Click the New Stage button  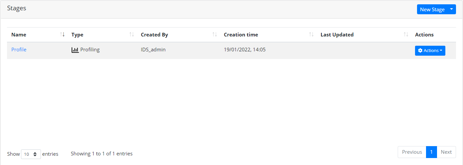[432, 9]
